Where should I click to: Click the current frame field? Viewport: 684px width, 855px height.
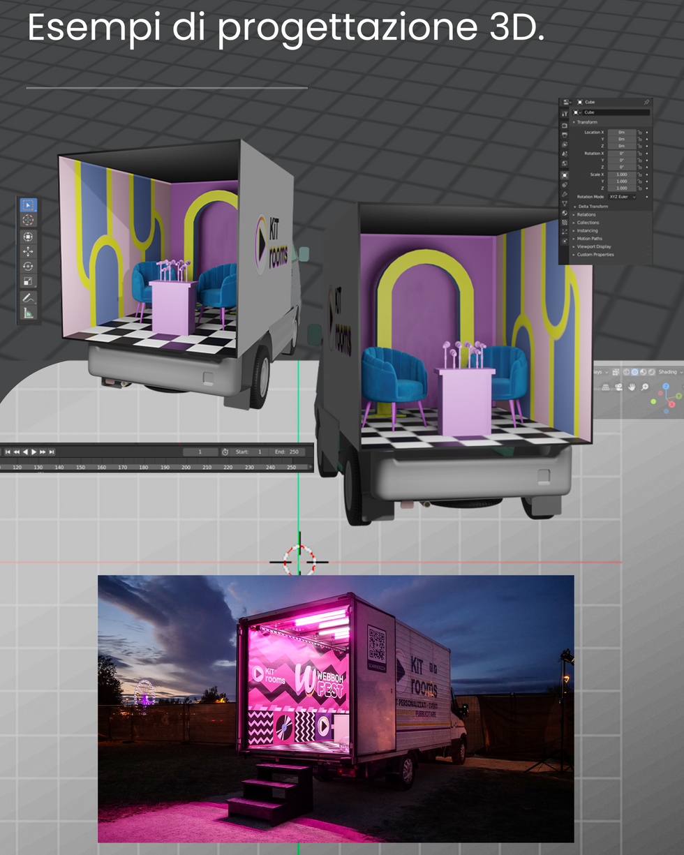(200, 452)
